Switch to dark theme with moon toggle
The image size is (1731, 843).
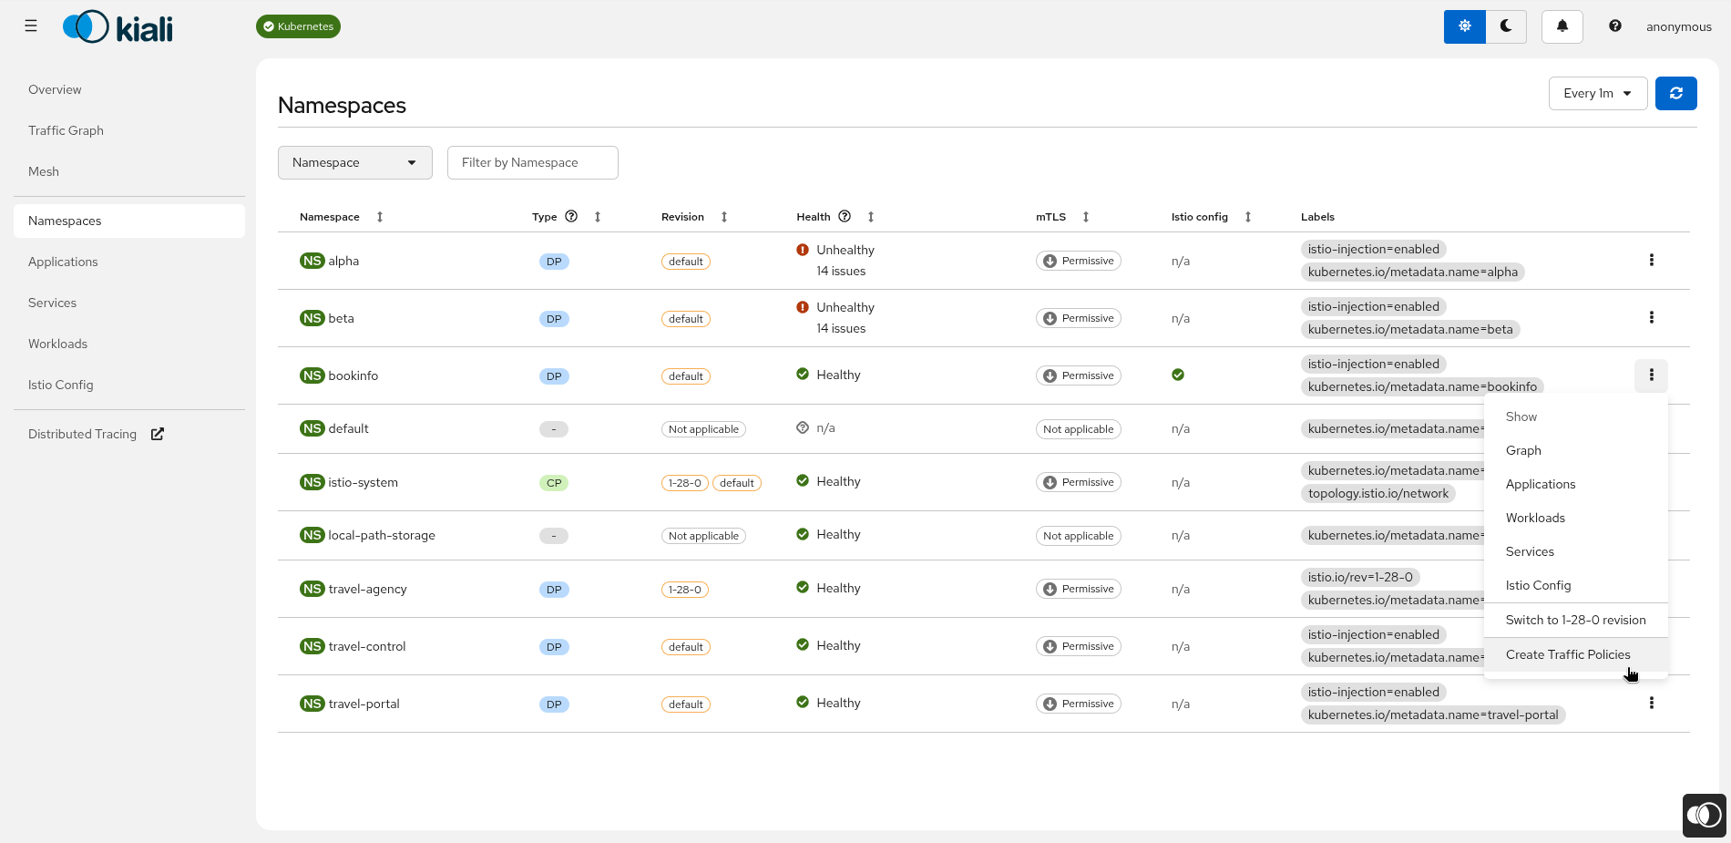click(x=1506, y=26)
